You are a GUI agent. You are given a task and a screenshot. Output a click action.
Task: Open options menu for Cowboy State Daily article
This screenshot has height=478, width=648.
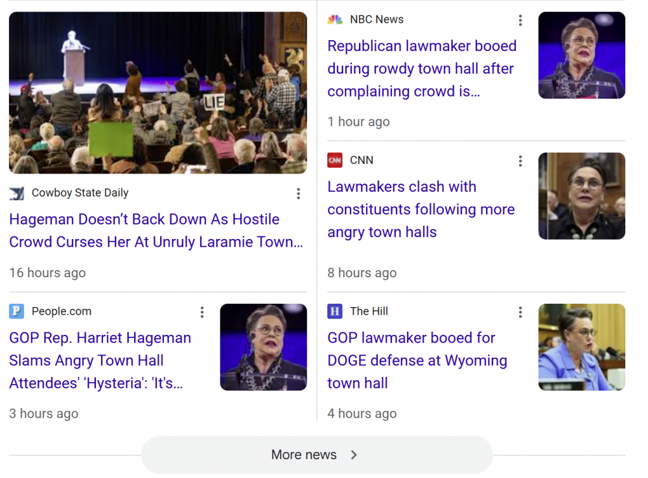298,194
